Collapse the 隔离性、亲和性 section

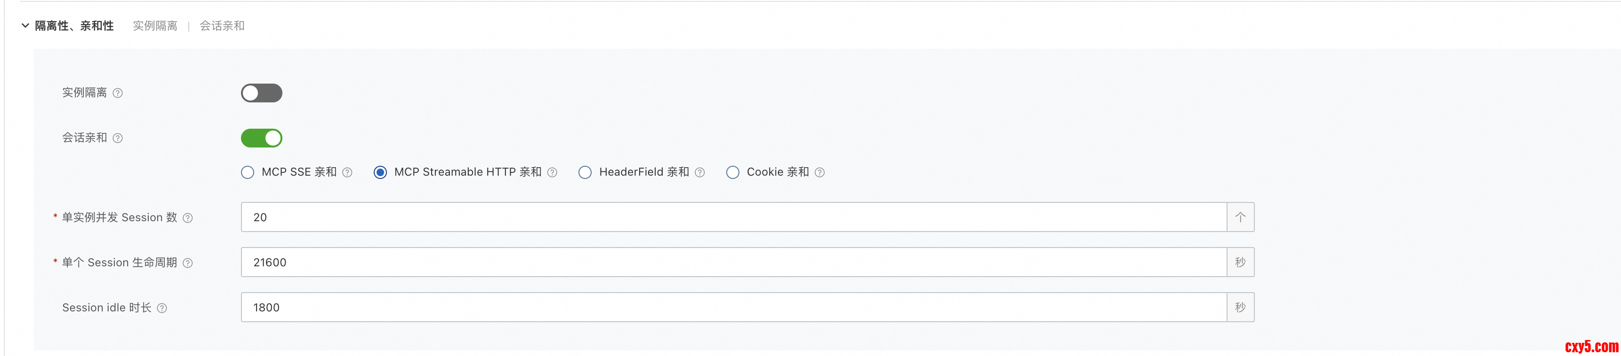(25, 26)
